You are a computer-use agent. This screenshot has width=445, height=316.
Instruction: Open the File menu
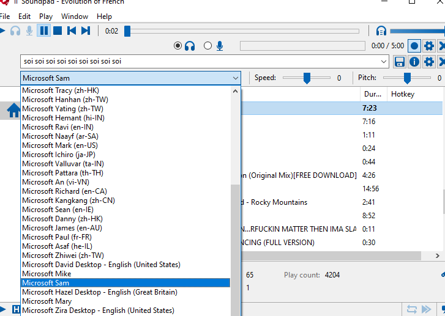pos(5,17)
